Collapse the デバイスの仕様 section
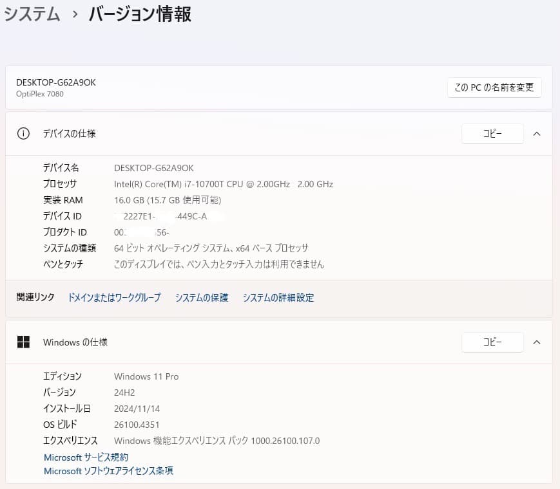 pyautogui.click(x=537, y=133)
